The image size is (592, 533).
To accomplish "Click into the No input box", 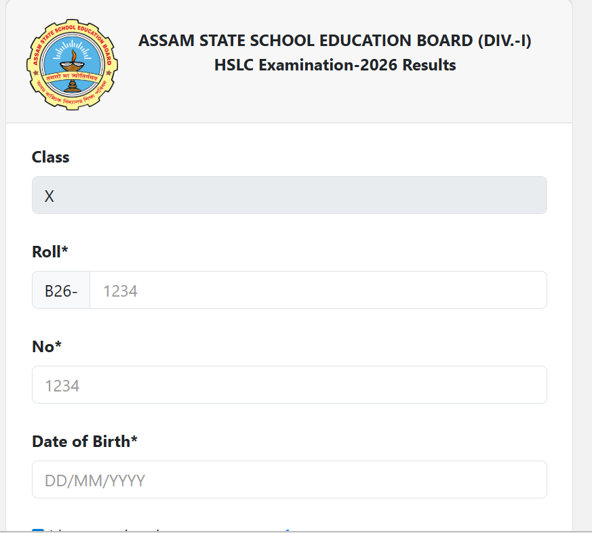I will tap(289, 385).
